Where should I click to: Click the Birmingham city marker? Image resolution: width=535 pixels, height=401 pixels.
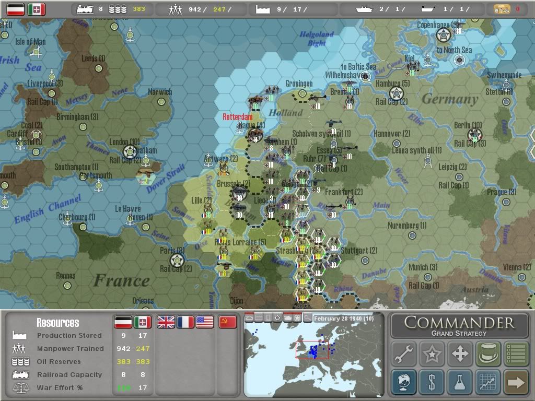[x=83, y=127]
